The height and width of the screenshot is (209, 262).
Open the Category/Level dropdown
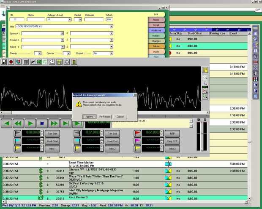tap(69, 19)
